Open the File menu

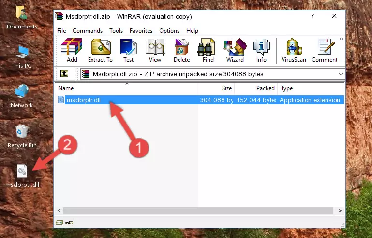(61, 31)
